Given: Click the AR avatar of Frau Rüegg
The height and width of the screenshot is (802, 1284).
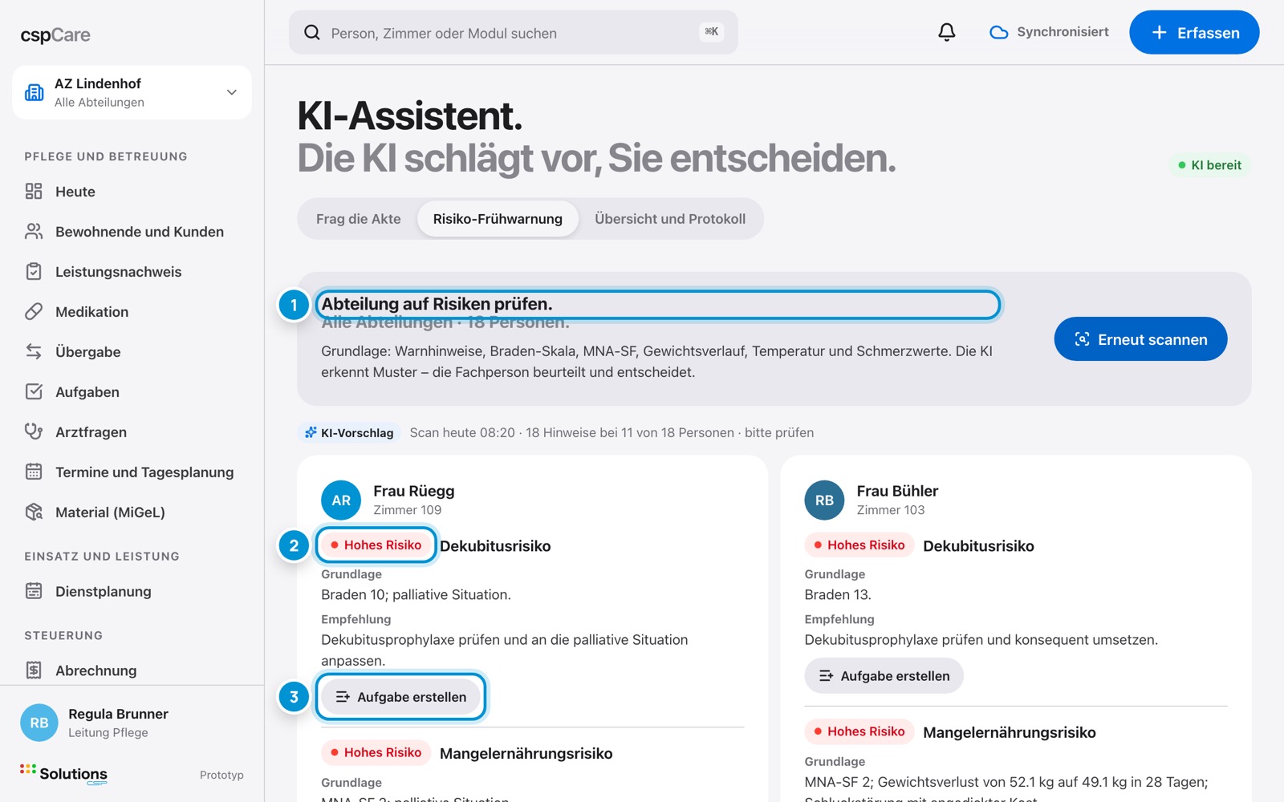Looking at the screenshot, I should pyautogui.click(x=341, y=500).
